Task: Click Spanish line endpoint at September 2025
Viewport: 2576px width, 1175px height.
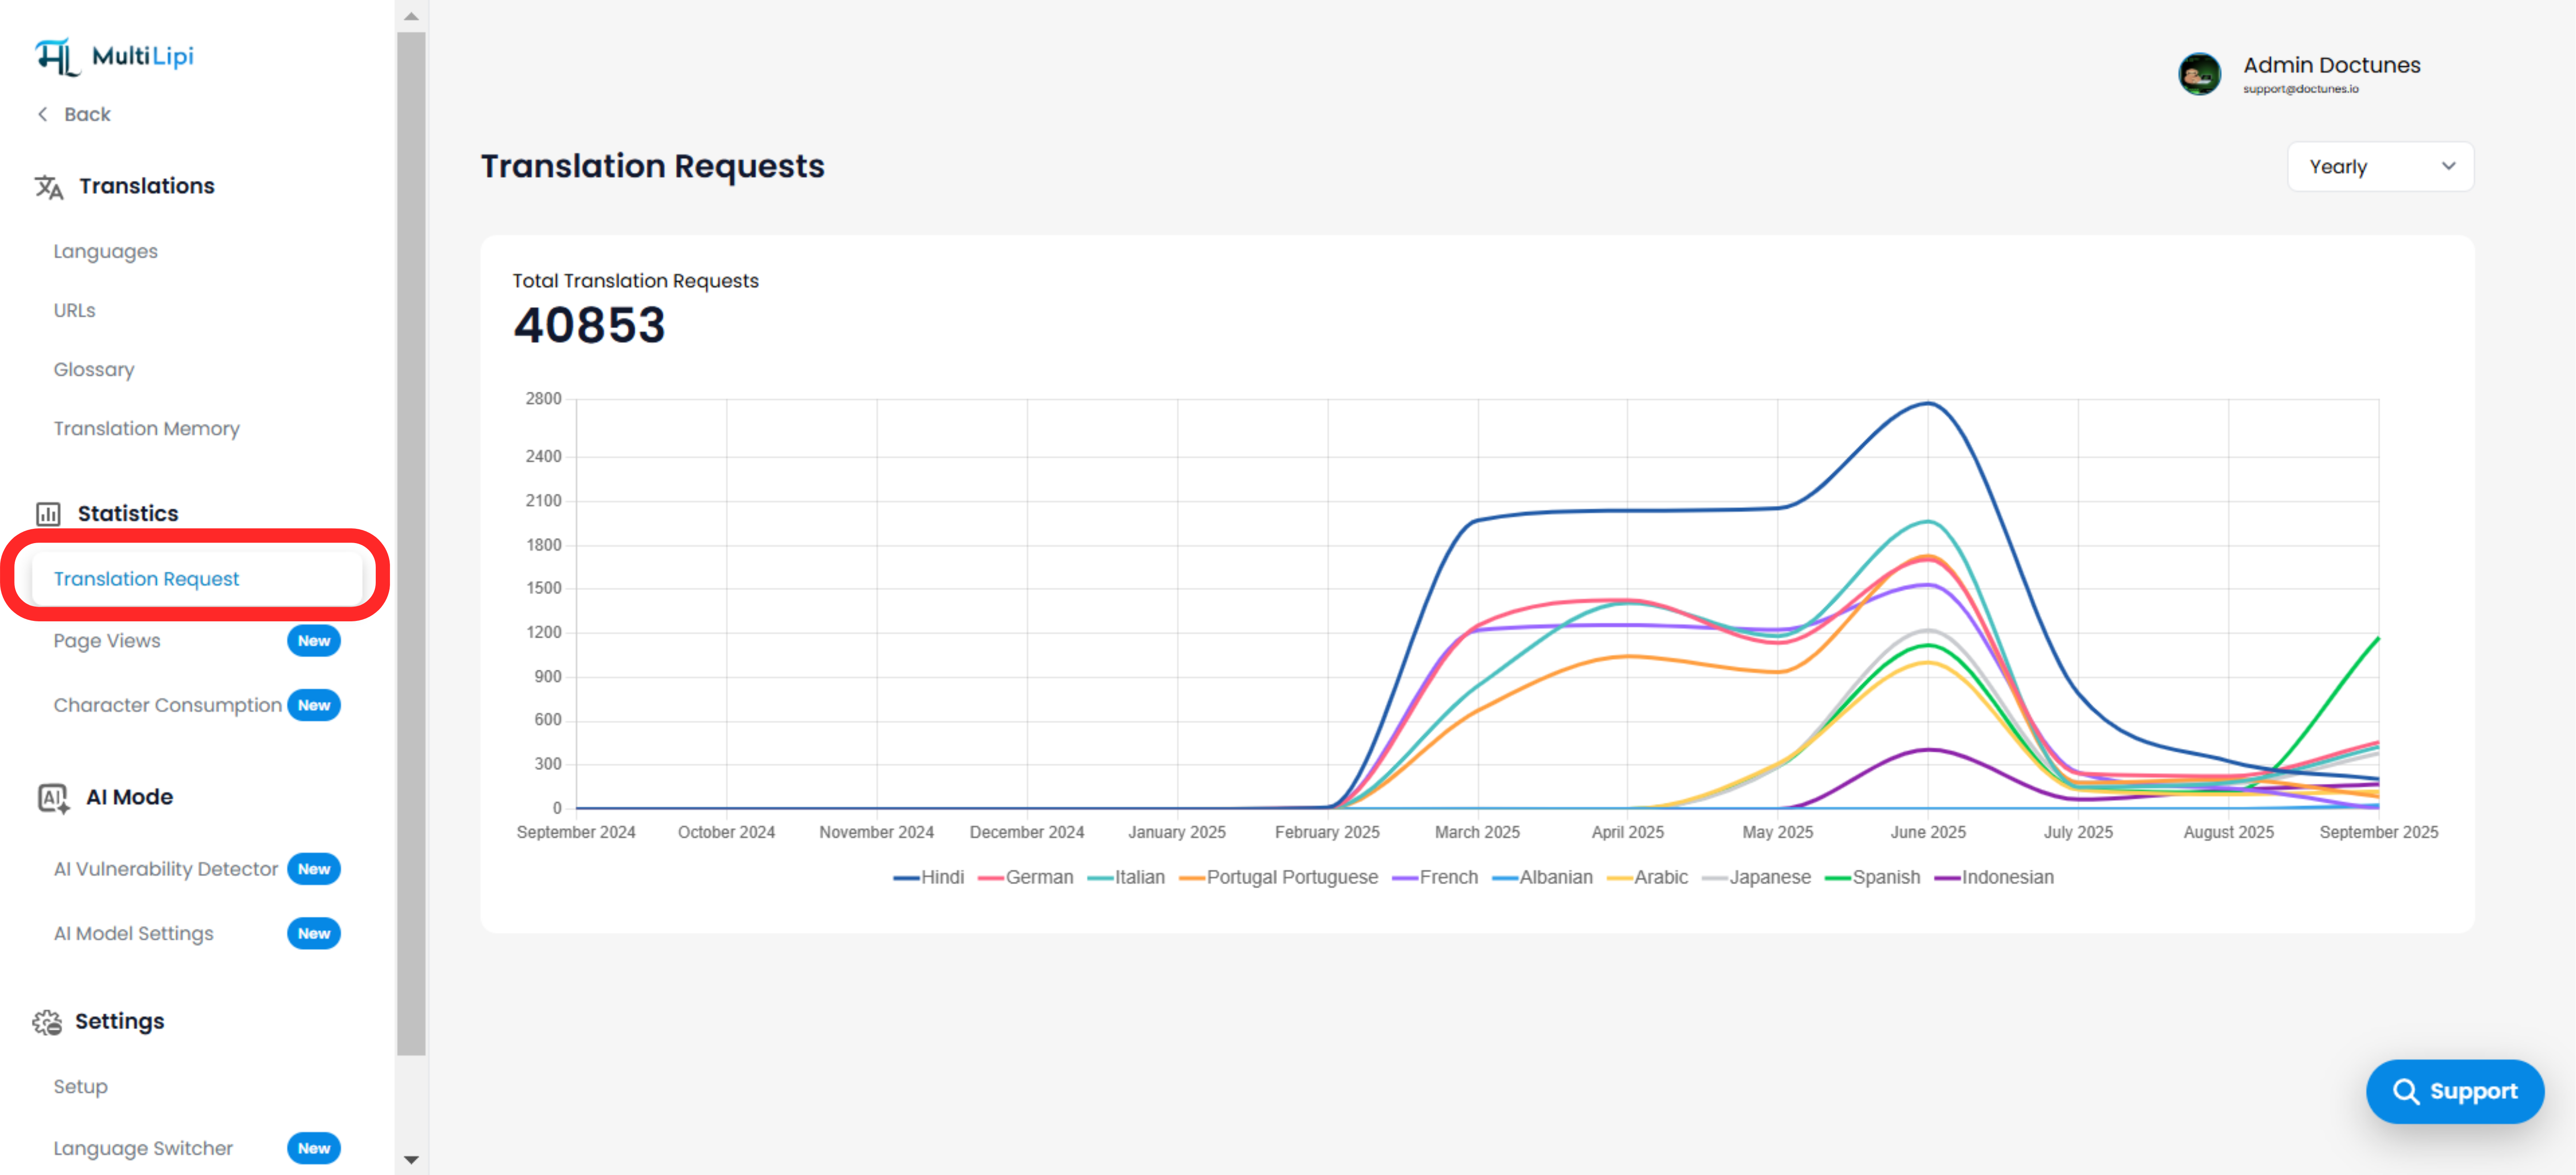Action: coord(2378,637)
